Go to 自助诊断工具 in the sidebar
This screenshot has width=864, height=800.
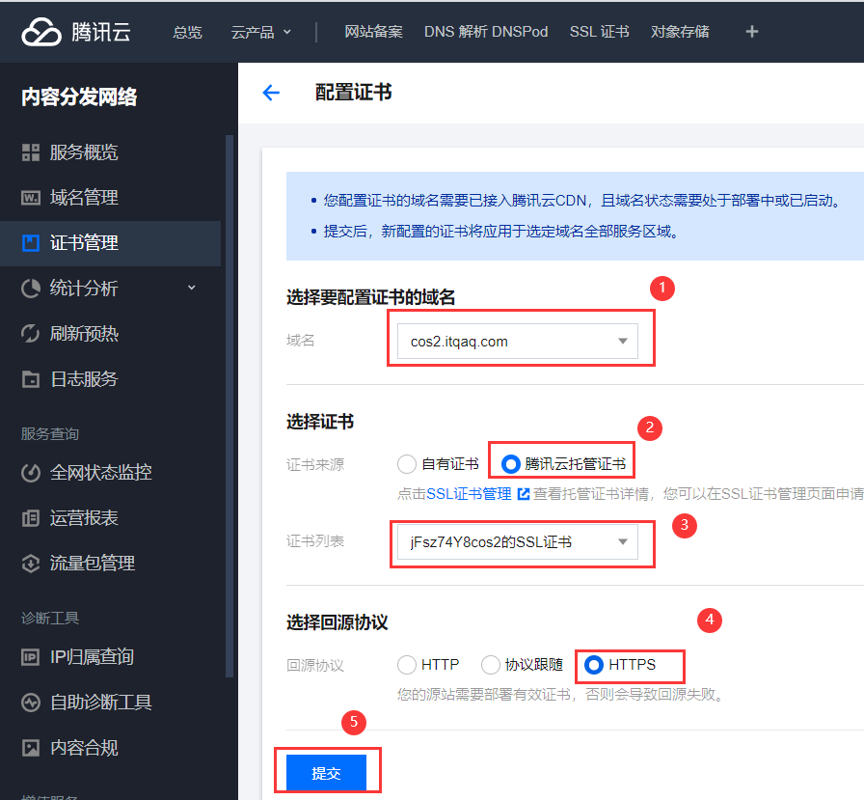pyautogui.click(x=110, y=703)
